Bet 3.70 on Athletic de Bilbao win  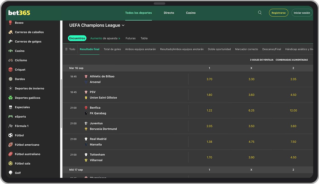tap(209, 79)
